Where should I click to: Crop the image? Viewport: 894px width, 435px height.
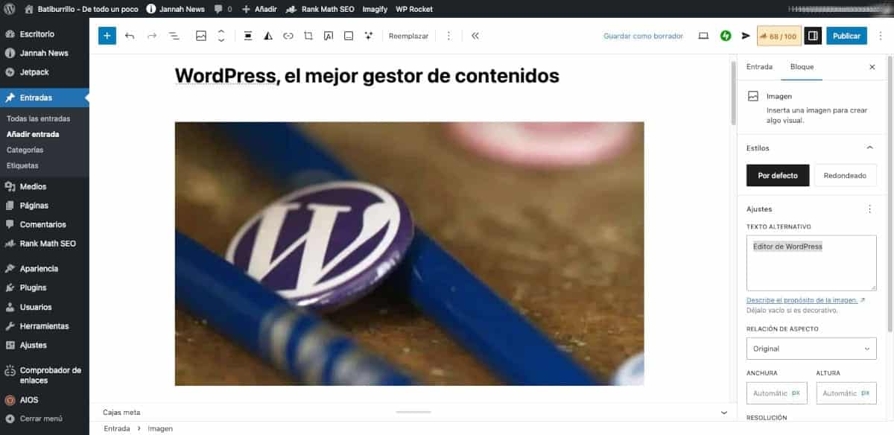pyautogui.click(x=308, y=36)
